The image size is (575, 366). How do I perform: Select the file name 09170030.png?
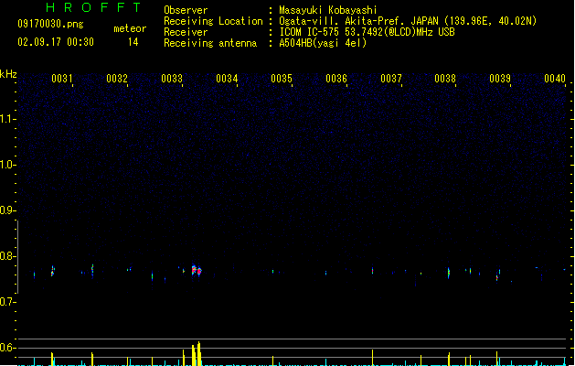point(50,24)
